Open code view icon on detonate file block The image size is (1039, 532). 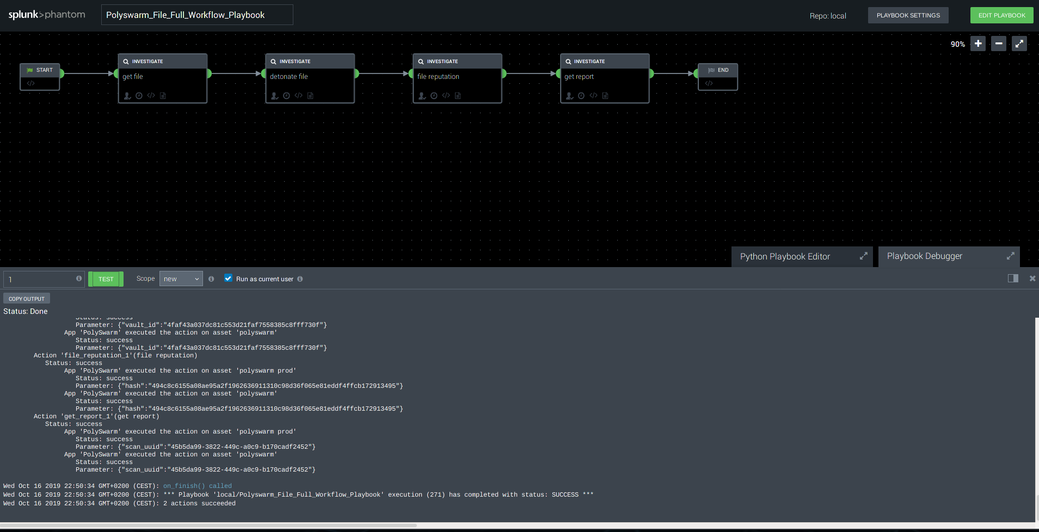click(x=299, y=96)
